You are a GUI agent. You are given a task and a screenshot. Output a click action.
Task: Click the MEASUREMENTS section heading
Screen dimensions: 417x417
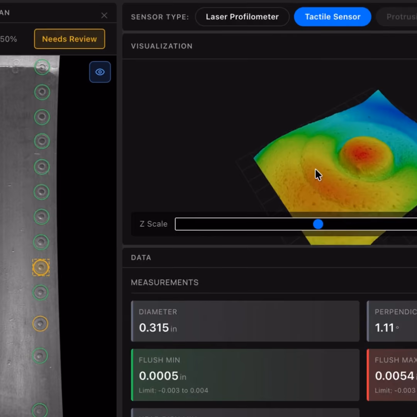[164, 282]
